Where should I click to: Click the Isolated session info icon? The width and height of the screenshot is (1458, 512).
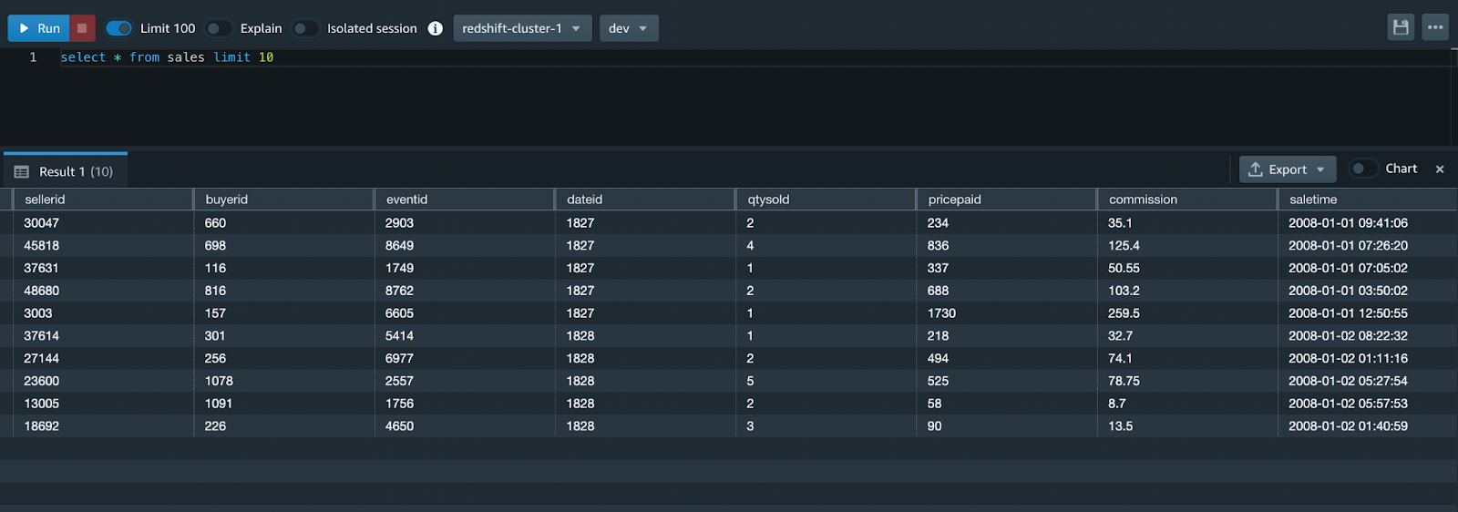(x=436, y=28)
